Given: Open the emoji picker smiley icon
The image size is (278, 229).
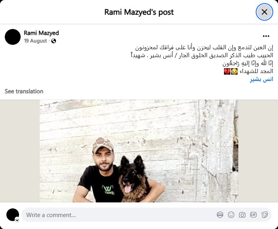Looking at the screenshot, I should click(231, 215).
